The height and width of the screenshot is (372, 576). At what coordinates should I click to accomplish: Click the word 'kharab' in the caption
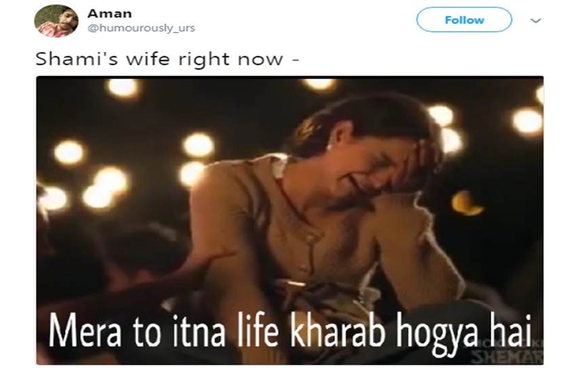point(338,330)
